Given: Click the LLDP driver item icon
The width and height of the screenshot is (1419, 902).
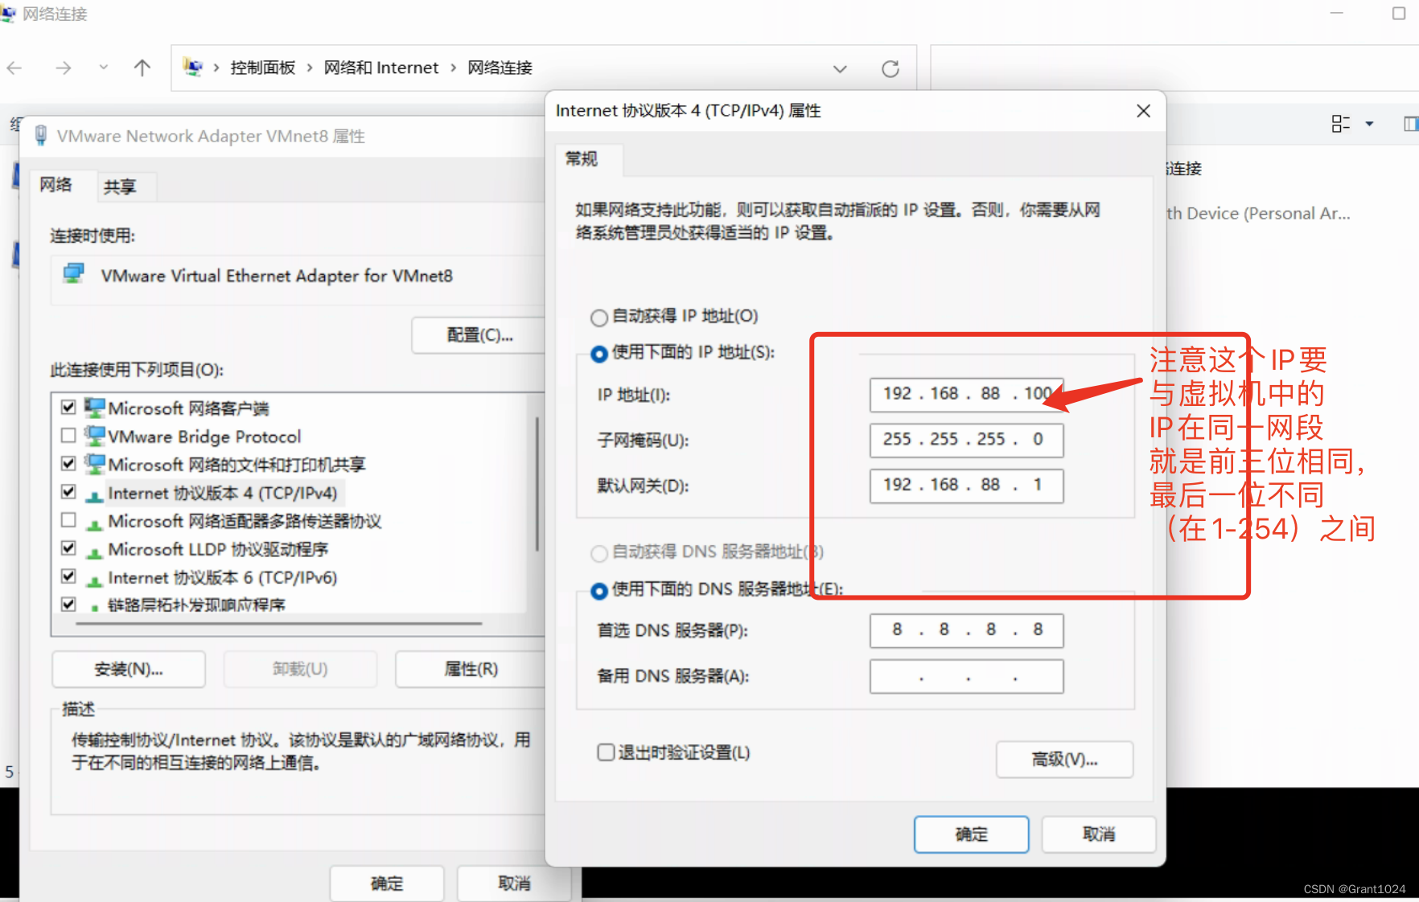Looking at the screenshot, I should tap(95, 551).
